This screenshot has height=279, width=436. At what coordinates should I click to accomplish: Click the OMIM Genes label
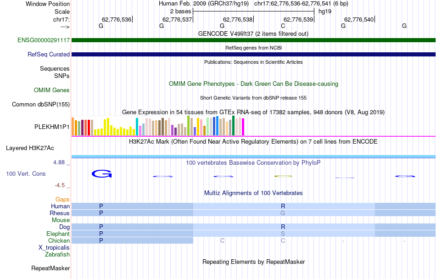[x=51, y=90]
